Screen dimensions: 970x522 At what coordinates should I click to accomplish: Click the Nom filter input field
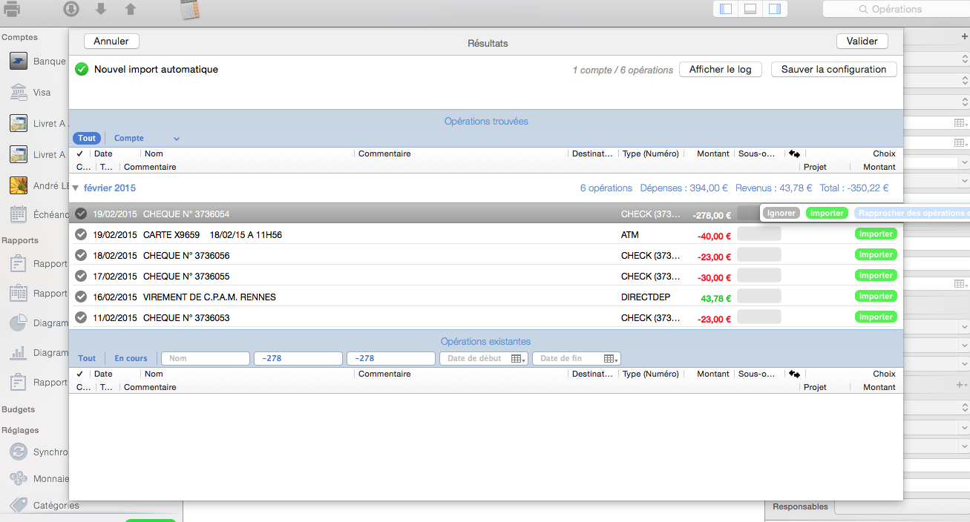click(x=206, y=358)
